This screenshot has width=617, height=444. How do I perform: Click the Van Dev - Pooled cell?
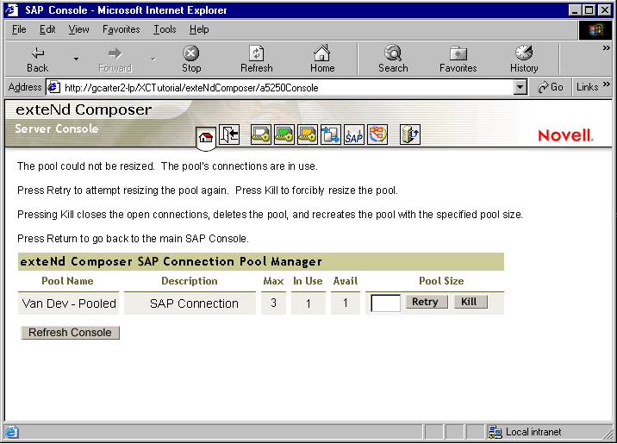pos(68,303)
